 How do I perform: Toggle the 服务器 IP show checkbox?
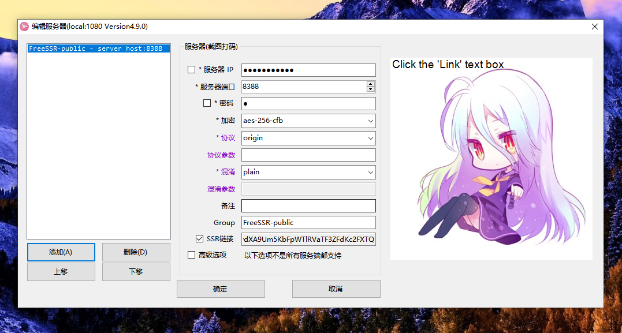point(191,70)
